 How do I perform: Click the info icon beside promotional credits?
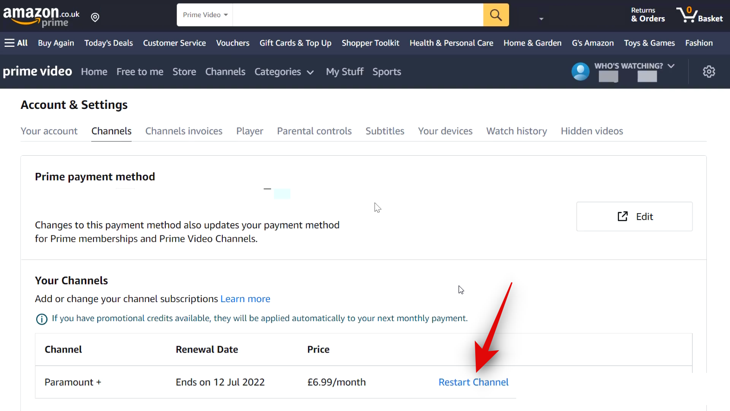coord(42,319)
